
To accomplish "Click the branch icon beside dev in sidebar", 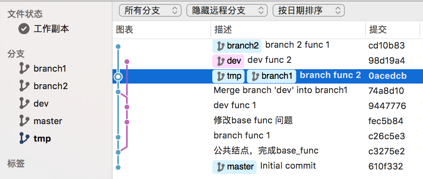I will click(x=24, y=103).
